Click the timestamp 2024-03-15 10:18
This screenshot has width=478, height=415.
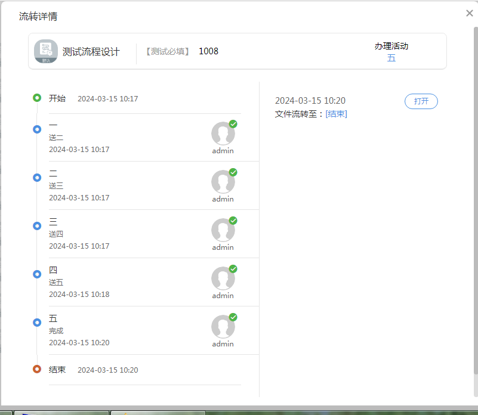79,295
